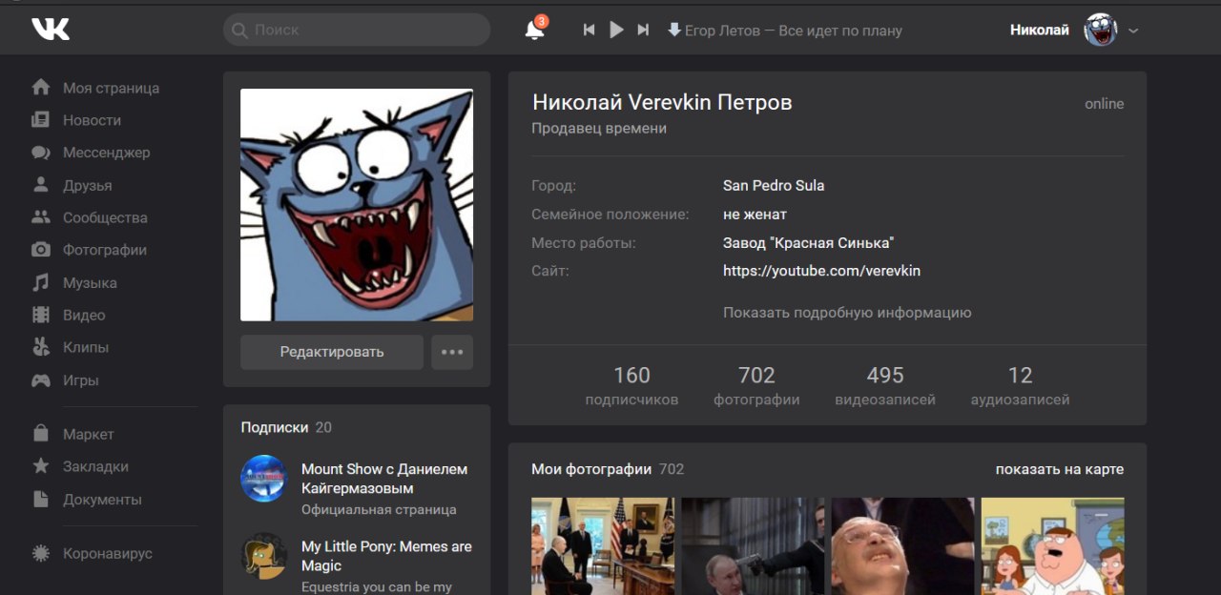Image resolution: width=1221 pixels, height=595 pixels.
Task: Open Фотографии from sidebar
Action: [105, 250]
